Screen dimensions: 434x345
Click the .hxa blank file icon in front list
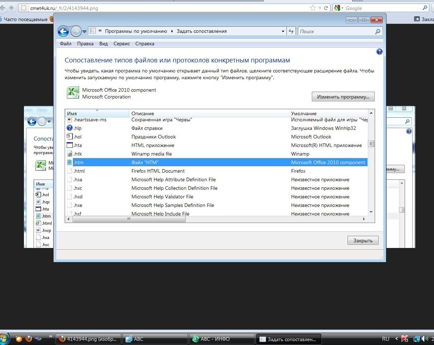coord(70,179)
